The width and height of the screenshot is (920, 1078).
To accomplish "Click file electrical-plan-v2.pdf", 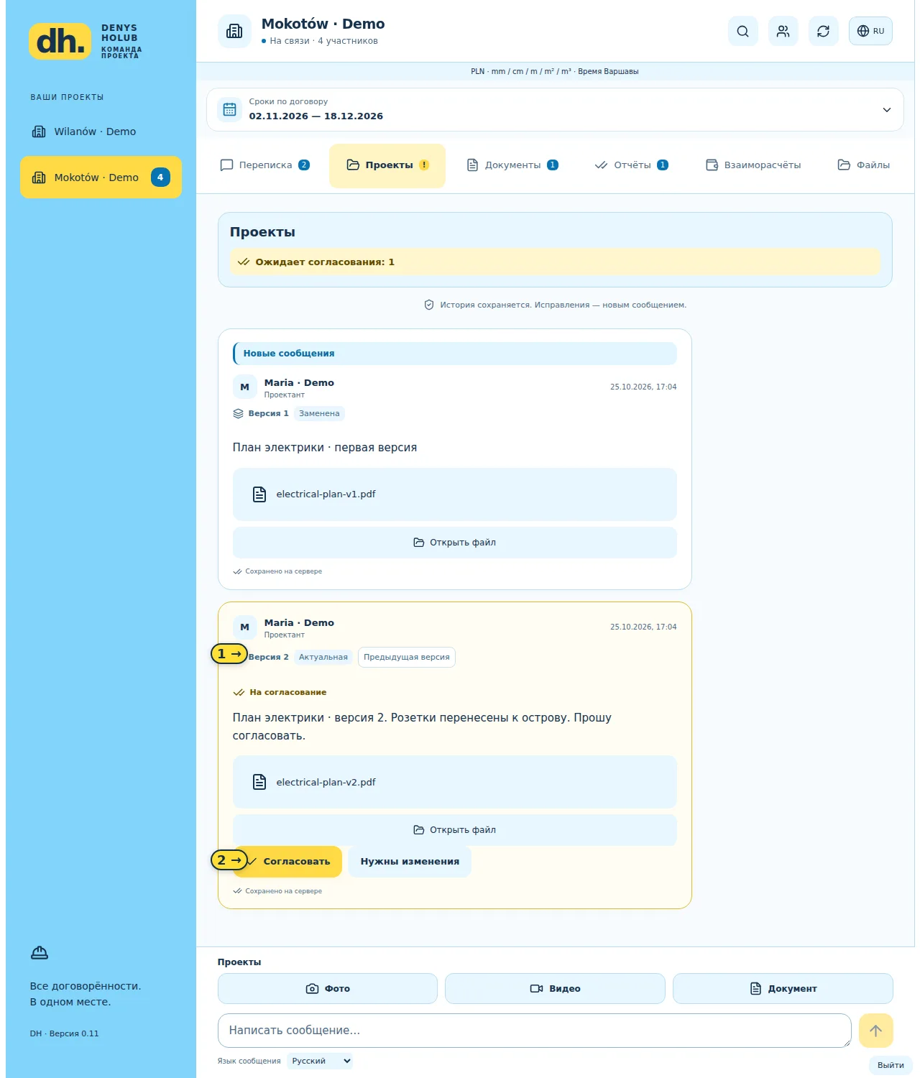I will [x=454, y=782].
